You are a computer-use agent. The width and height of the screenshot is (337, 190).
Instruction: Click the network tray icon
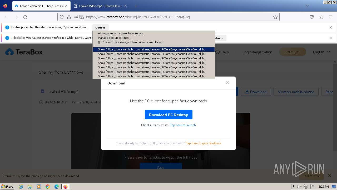point(306,187)
